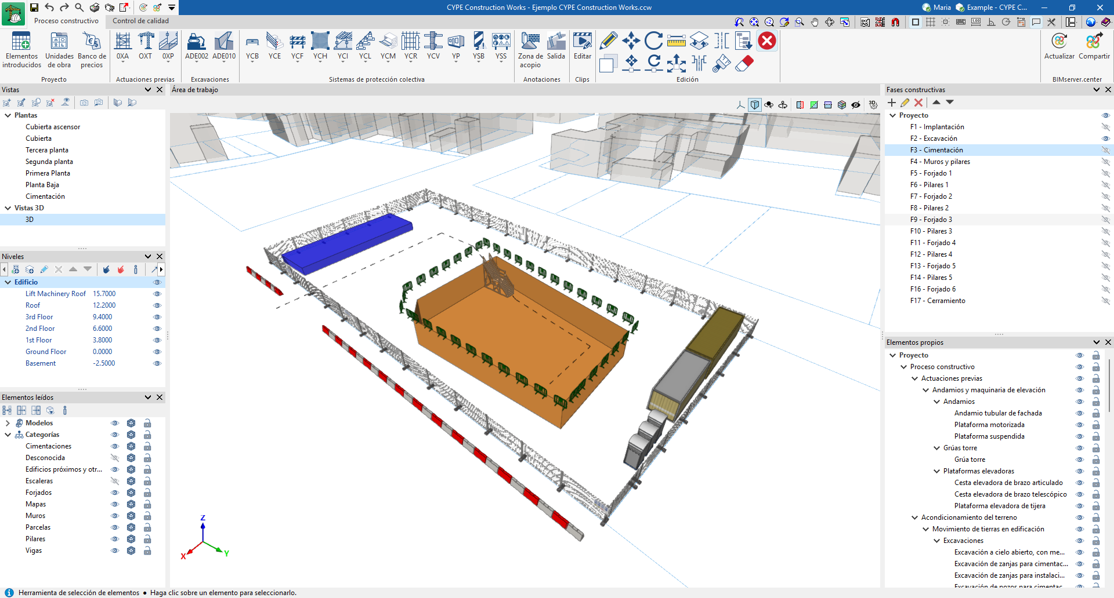Click the red delete icon in Edición
The image size is (1114, 598).
[x=767, y=41]
